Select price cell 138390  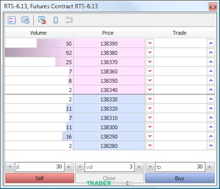(109, 43)
